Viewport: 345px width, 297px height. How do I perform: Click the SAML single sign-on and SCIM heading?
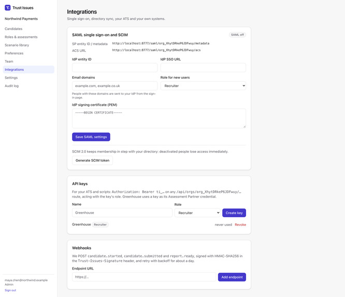coord(100,35)
